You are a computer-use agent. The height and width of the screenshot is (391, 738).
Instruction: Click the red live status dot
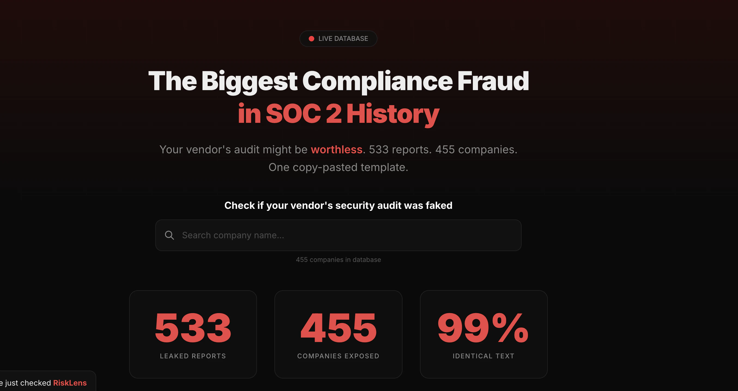tap(312, 38)
